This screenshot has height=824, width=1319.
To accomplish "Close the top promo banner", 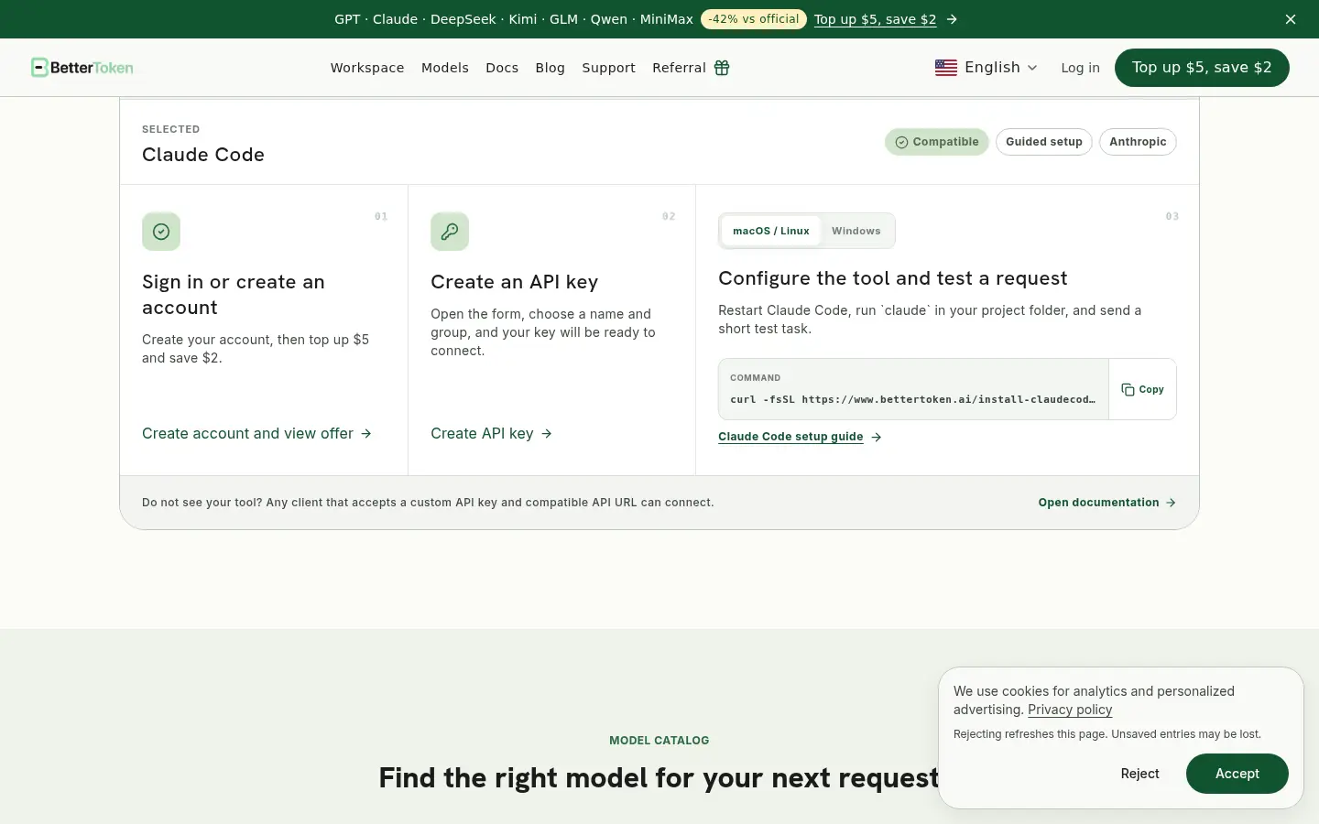I will (x=1291, y=19).
